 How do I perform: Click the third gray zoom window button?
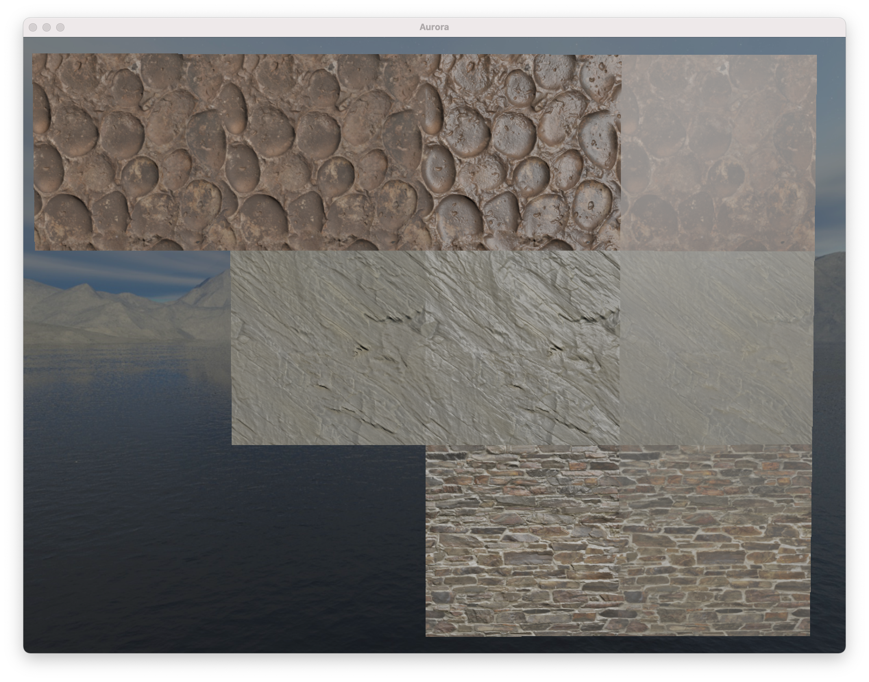pyautogui.click(x=60, y=27)
